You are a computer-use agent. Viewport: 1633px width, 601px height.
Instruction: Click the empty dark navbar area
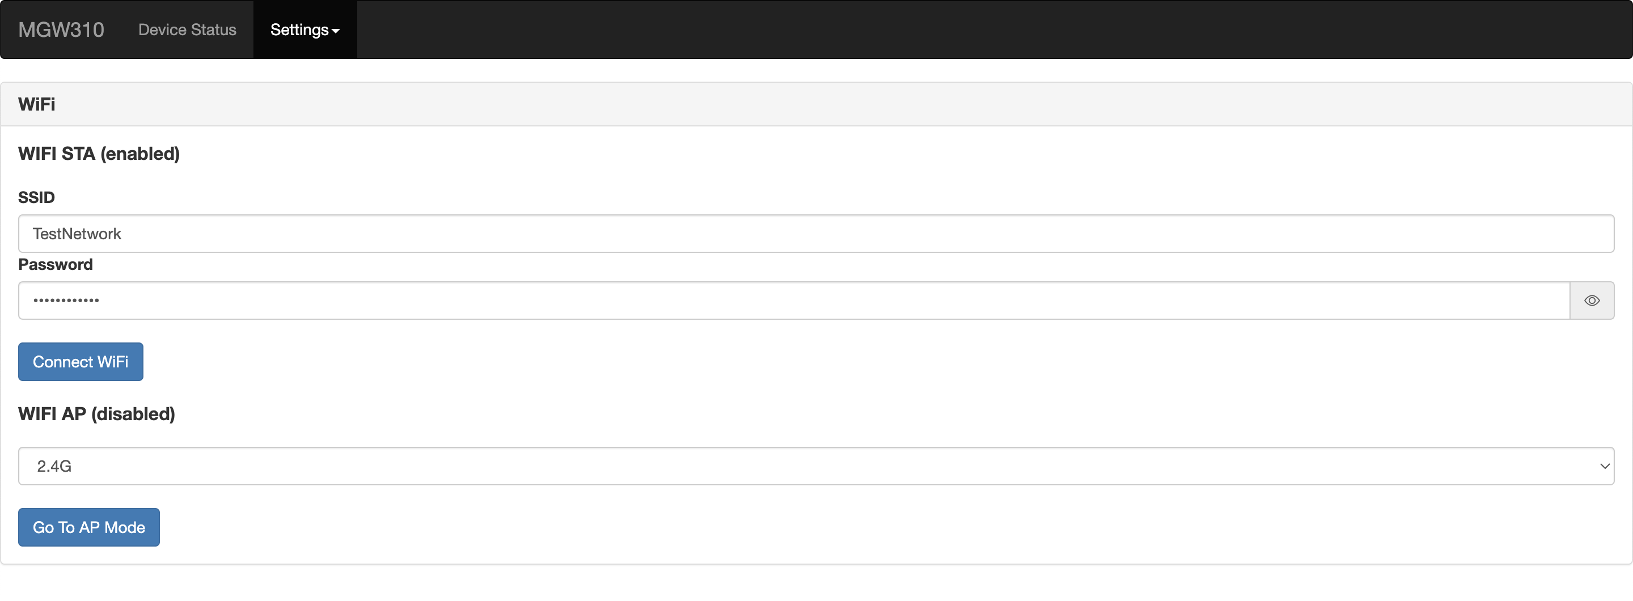(x=951, y=30)
